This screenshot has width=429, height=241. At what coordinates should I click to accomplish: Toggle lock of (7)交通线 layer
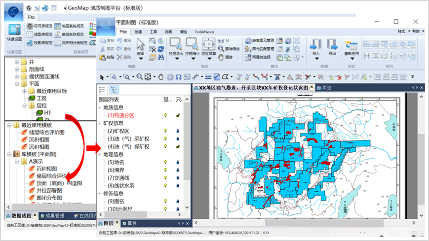click(x=178, y=177)
